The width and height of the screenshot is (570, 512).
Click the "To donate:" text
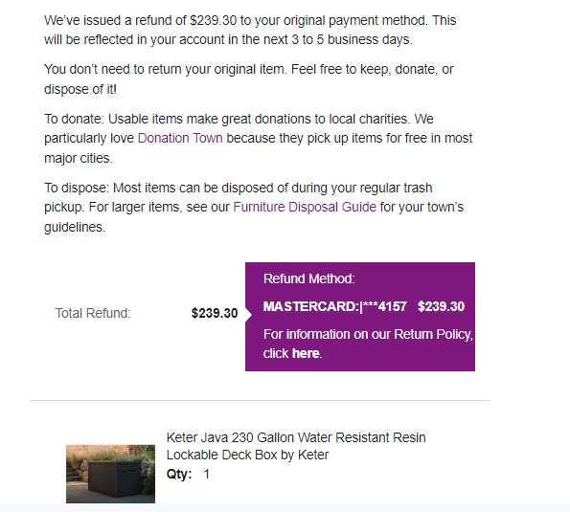74,119
